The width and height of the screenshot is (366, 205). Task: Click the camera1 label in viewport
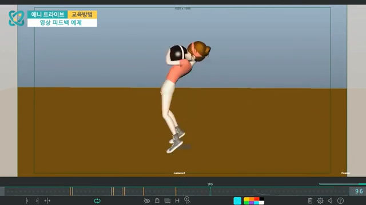pos(179,173)
